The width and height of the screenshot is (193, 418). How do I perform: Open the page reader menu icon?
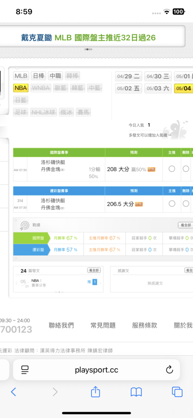pos(25,370)
